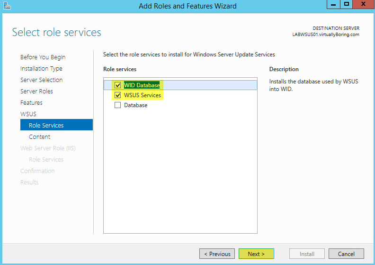
Task: Select the WID Database row label
Action: click(x=142, y=85)
